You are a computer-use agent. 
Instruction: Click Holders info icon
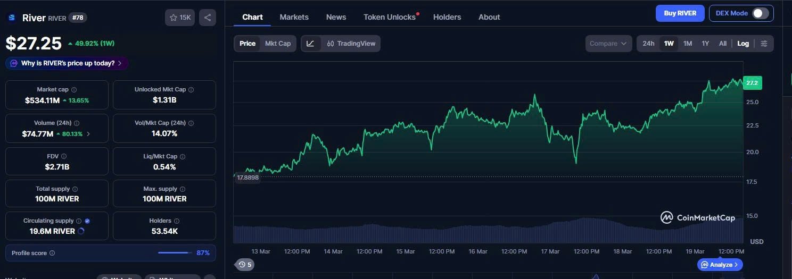tap(177, 221)
